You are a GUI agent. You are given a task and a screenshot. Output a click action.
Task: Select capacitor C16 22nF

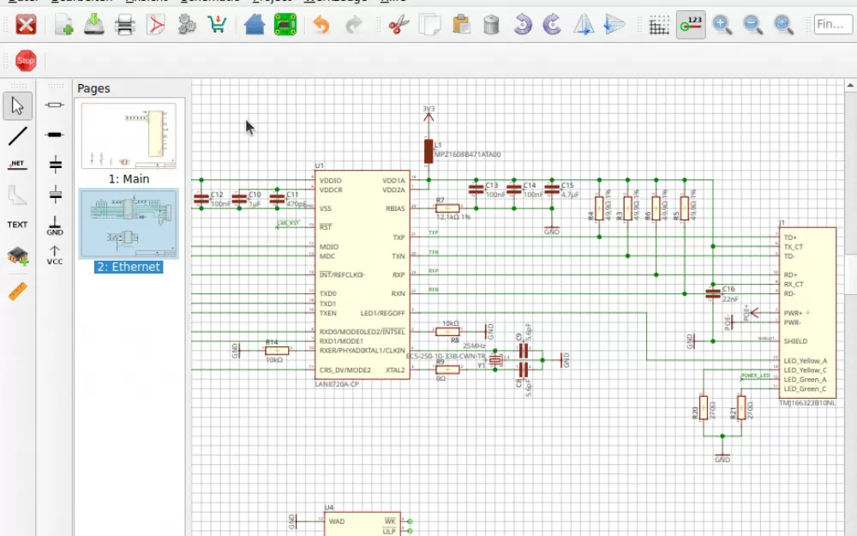pos(713,294)
